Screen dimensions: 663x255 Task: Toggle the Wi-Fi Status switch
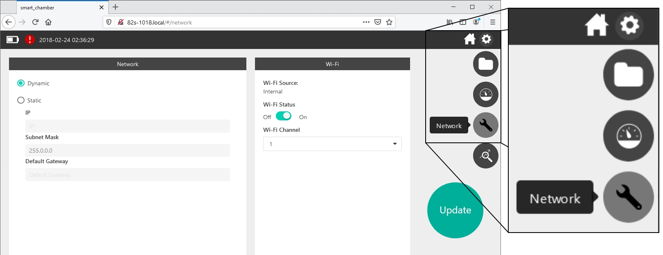284,116
